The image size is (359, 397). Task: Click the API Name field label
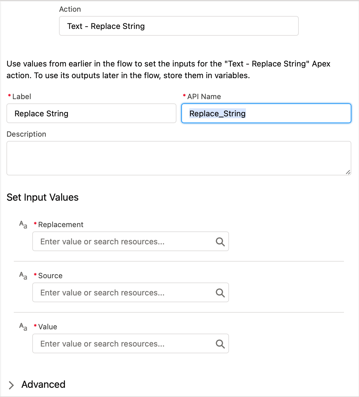click(204, 97)
